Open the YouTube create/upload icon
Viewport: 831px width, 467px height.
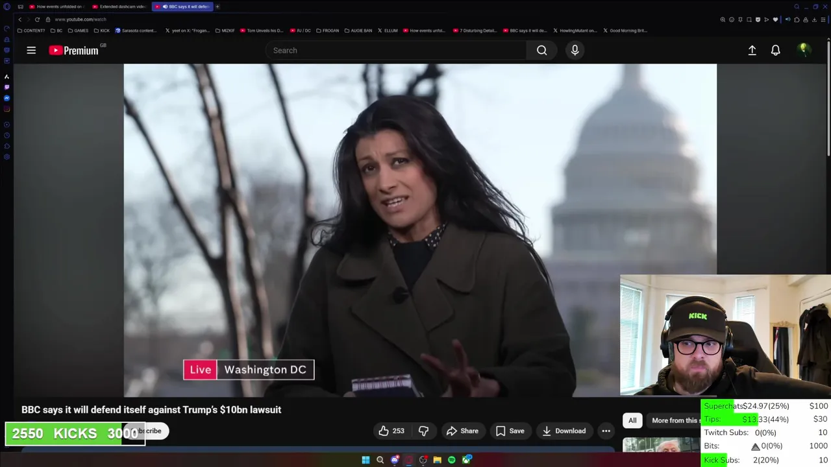click(752, 50)
